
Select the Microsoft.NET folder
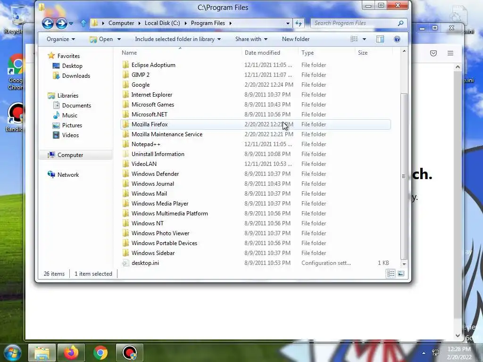point(149,114)
